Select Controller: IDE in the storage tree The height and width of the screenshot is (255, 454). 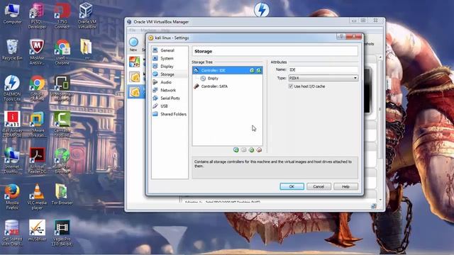pos(227,70)
